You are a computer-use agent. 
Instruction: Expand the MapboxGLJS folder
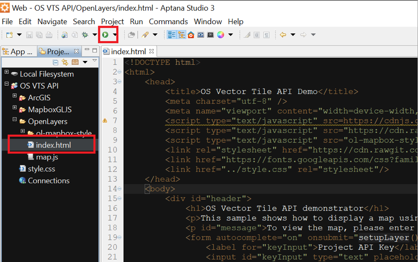[x=15, y=108]
